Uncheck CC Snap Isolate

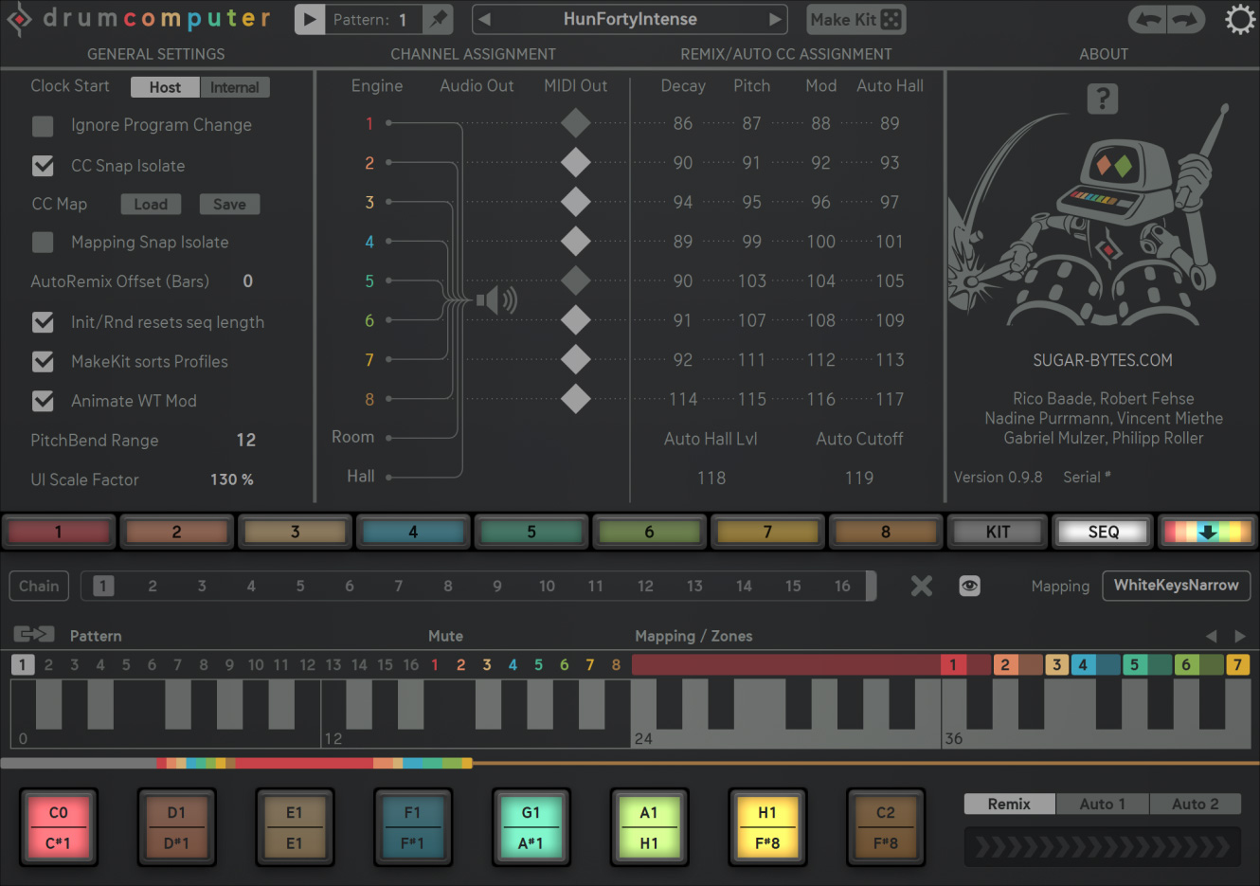point(43,166)
